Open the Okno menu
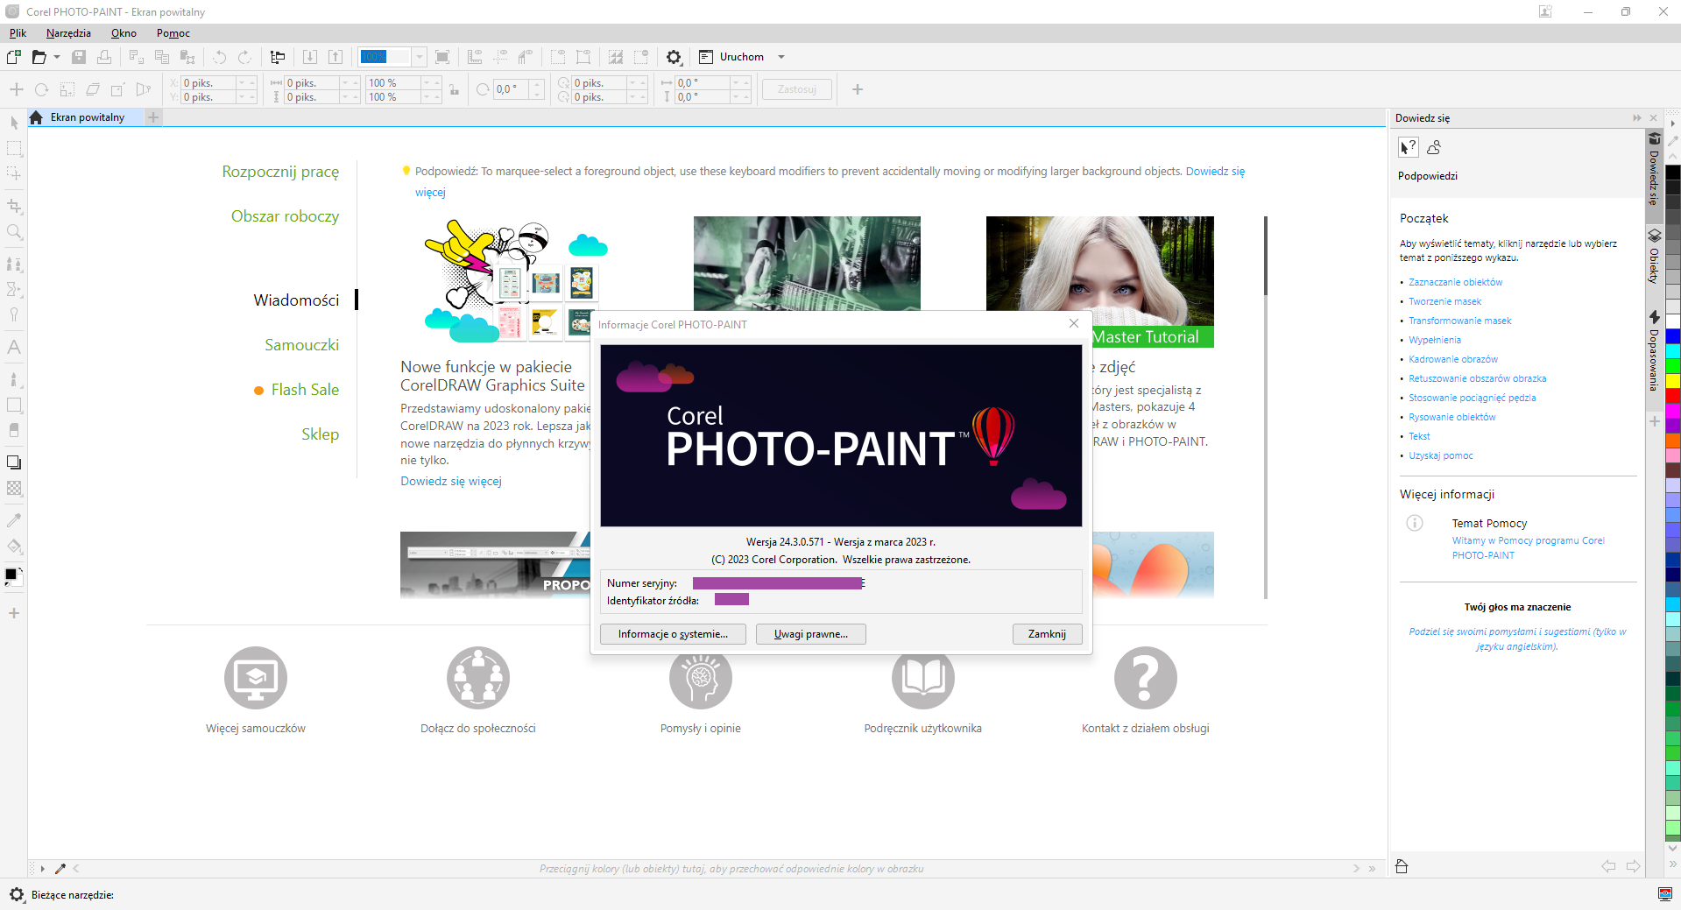The image size is (1681, 910). 124,33
